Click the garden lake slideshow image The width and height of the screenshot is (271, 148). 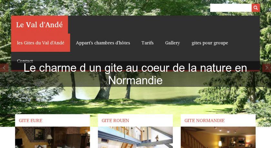click(135, 102)
